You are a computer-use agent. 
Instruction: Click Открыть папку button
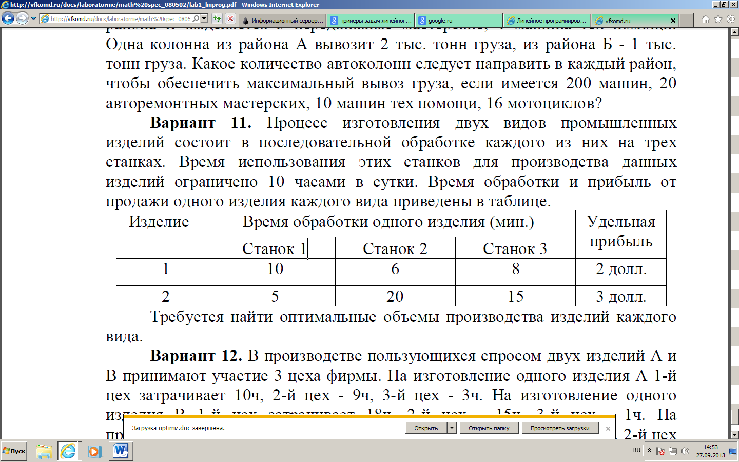pos(489,428)
